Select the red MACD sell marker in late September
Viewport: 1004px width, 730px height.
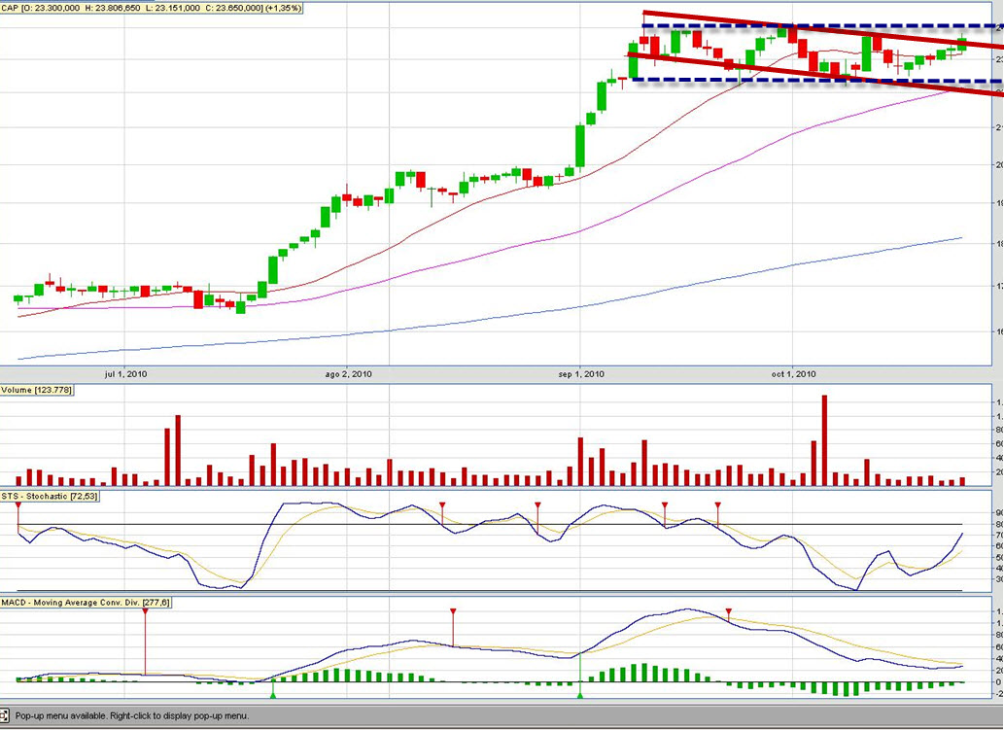point(728,612)
